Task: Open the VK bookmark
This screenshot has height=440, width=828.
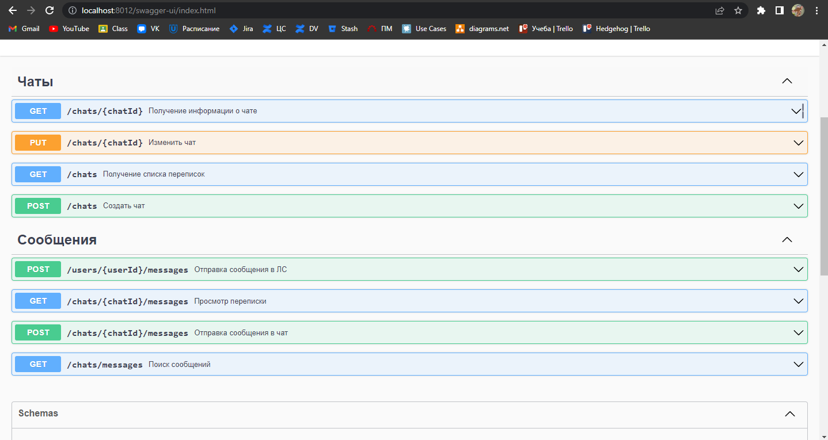Action: [149, 29]
